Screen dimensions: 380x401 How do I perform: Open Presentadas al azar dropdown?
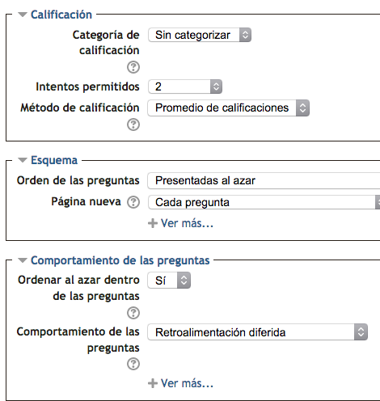coord(264,180)
